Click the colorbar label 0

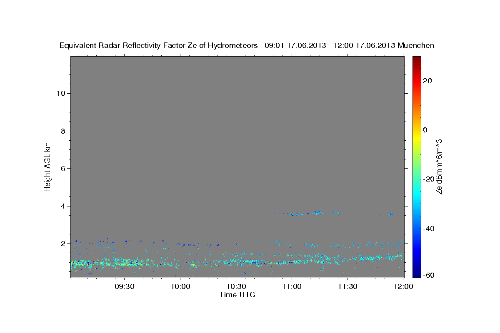[425, 130]
